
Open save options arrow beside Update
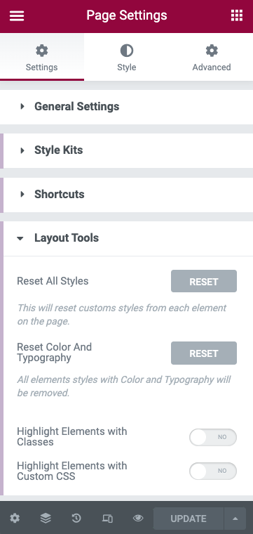tap(235, 519)
